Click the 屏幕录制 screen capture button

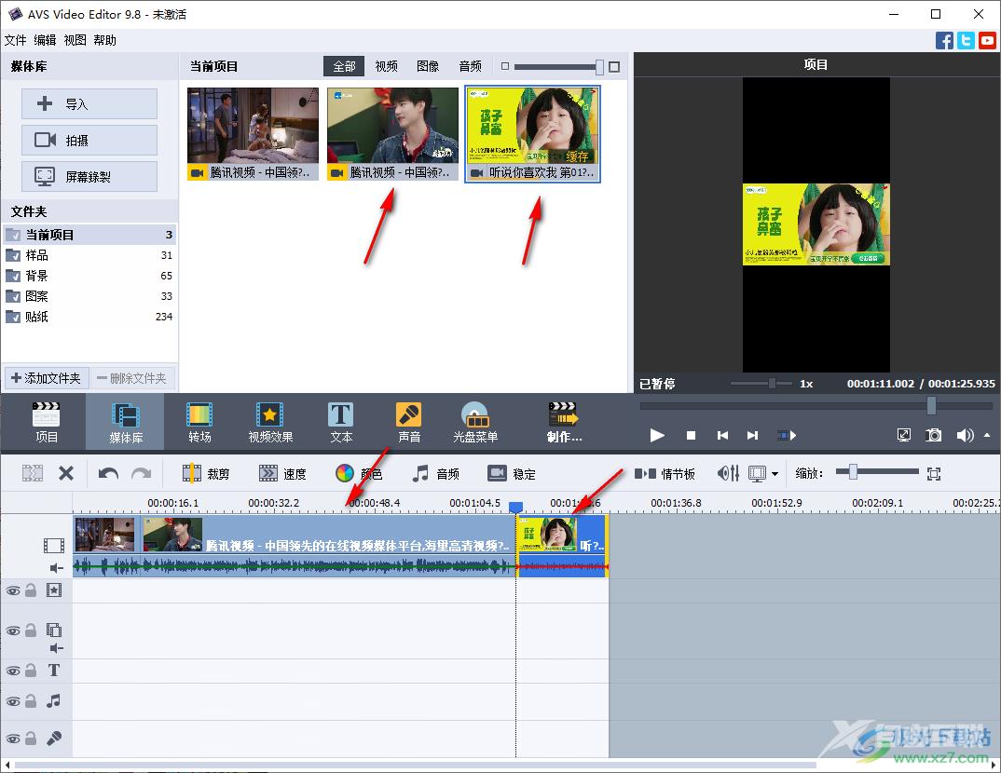point(89,176)
